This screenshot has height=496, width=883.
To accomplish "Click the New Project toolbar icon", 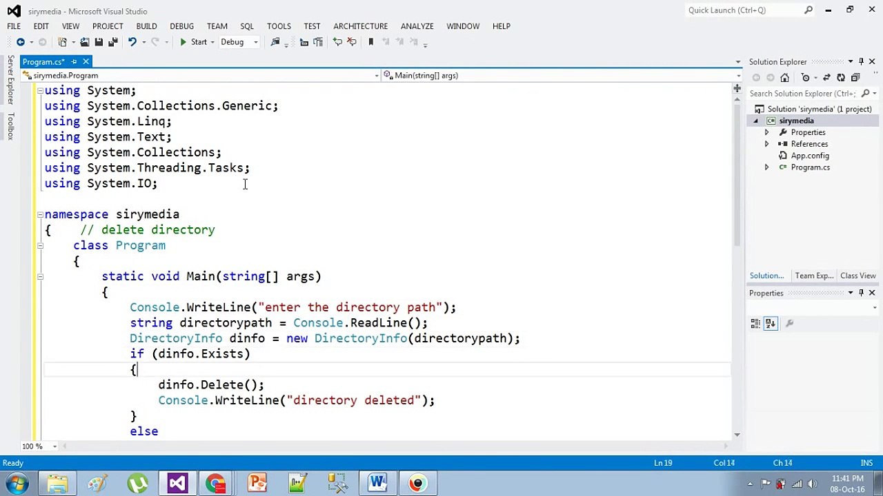I will 63,42.
